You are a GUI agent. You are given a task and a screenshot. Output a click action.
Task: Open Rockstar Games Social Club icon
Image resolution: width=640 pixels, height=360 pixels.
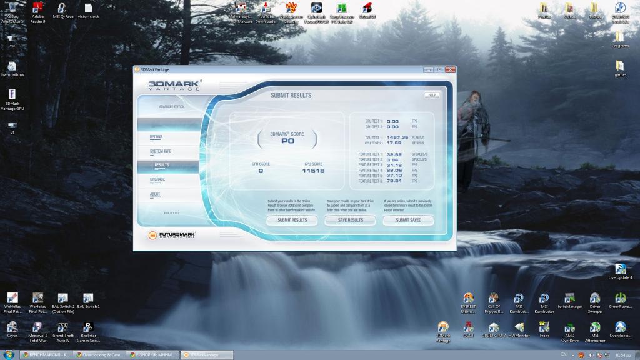88,332
